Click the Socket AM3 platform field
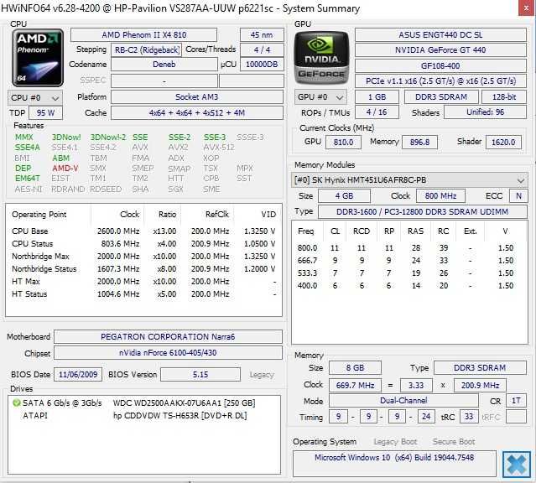 pos(197,96)
